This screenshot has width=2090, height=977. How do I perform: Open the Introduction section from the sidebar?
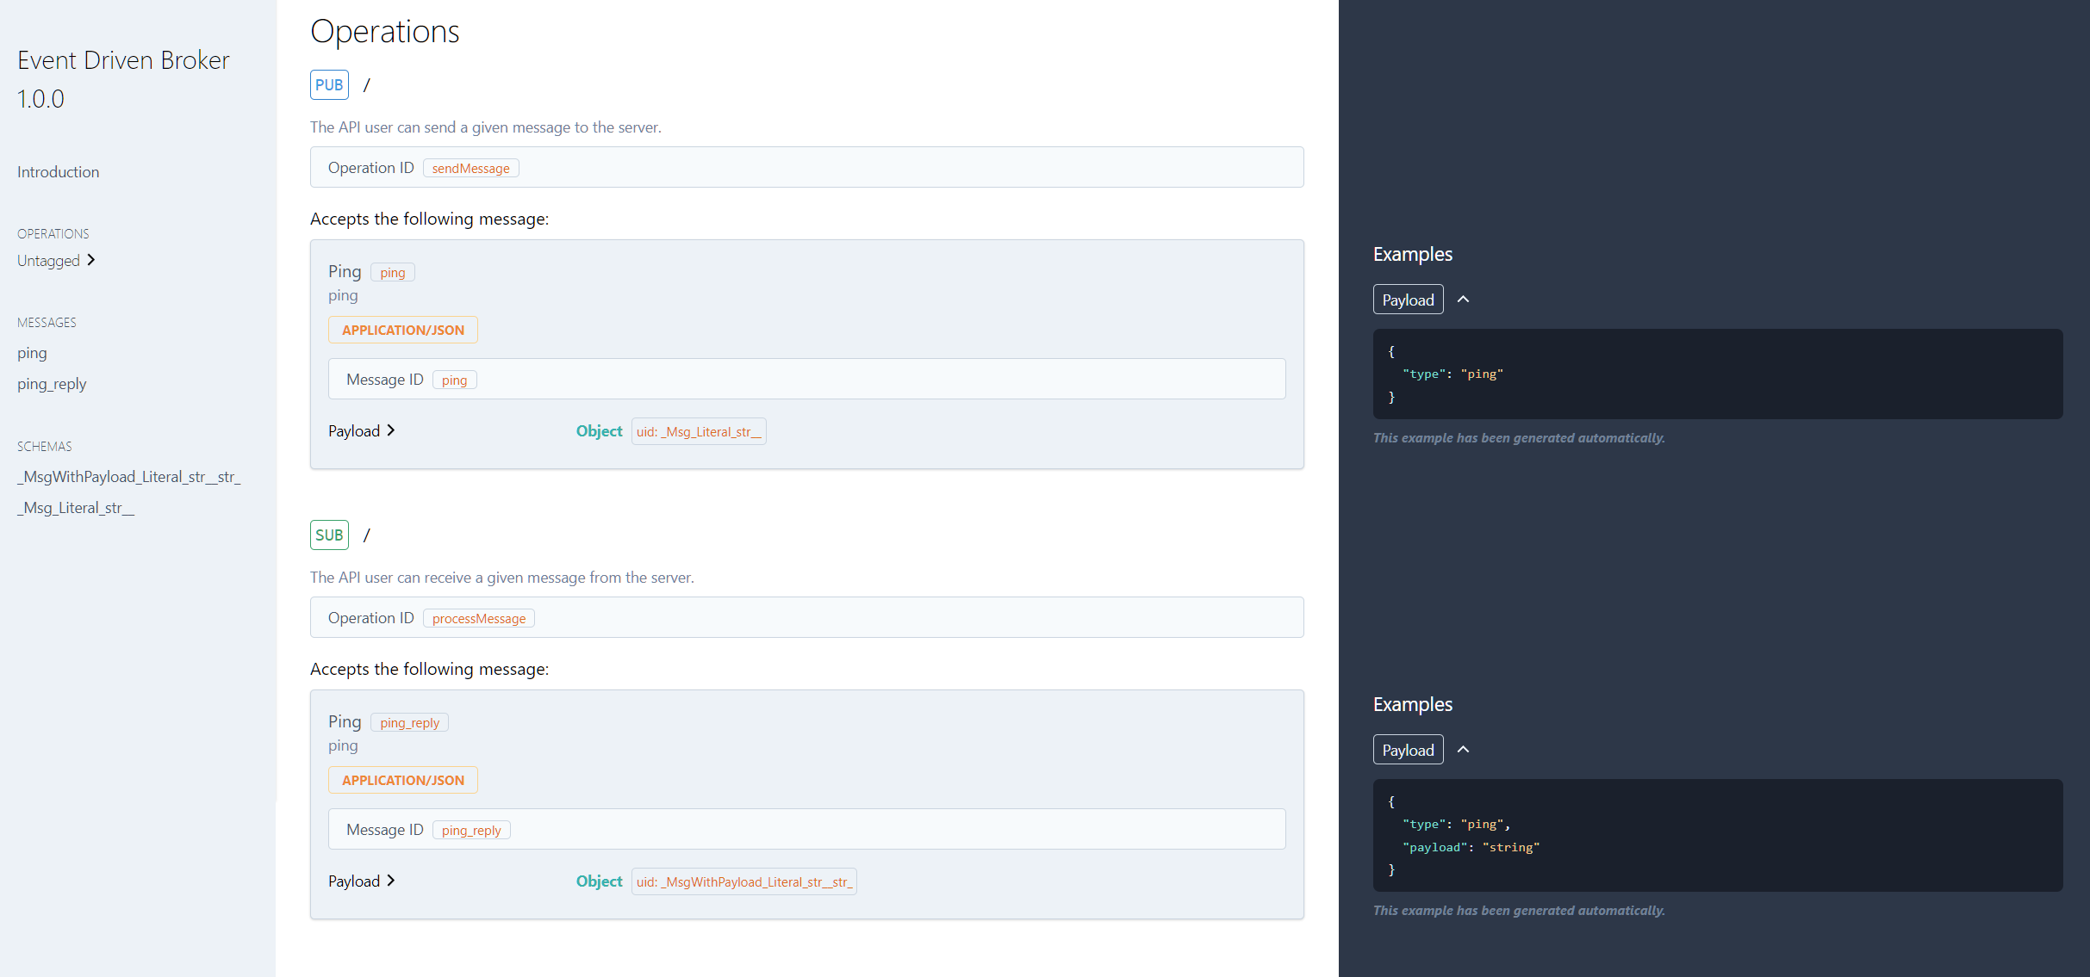(x=57, y=171)
